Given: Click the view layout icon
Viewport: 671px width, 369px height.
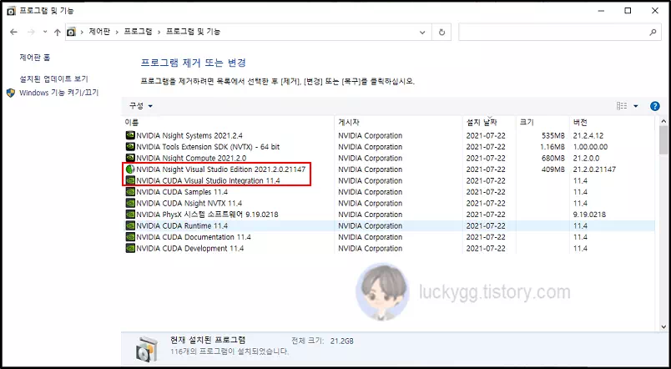Looking at the screenshot, I should [622, 106].
